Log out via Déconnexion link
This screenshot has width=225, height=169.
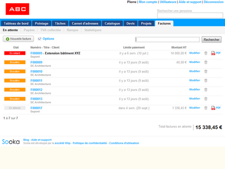tap(214, 2)
